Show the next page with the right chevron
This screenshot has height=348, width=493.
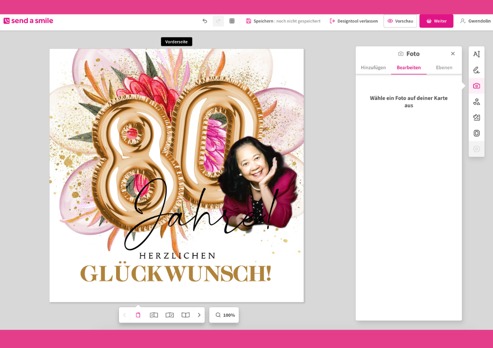pyautogui.click(x=199, y=315)
